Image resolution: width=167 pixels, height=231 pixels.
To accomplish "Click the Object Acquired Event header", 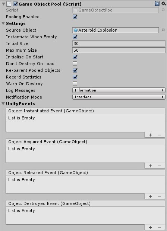I will [85, 142].
